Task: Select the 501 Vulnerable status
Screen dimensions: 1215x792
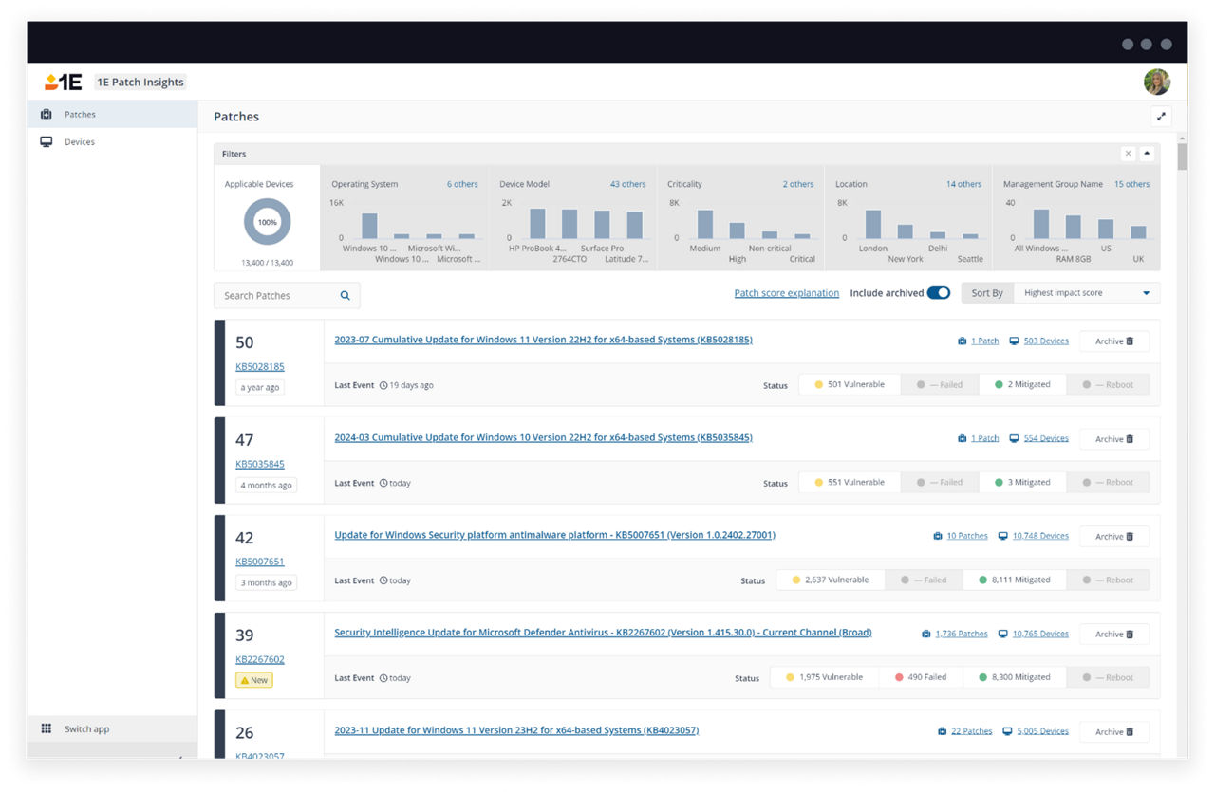Action: click(849, 385)
